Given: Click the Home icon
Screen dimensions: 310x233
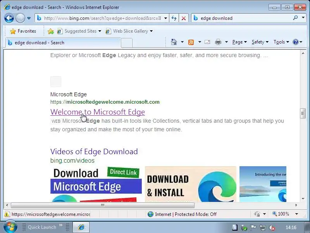Looking at the screenshot, I should (174, 42).
